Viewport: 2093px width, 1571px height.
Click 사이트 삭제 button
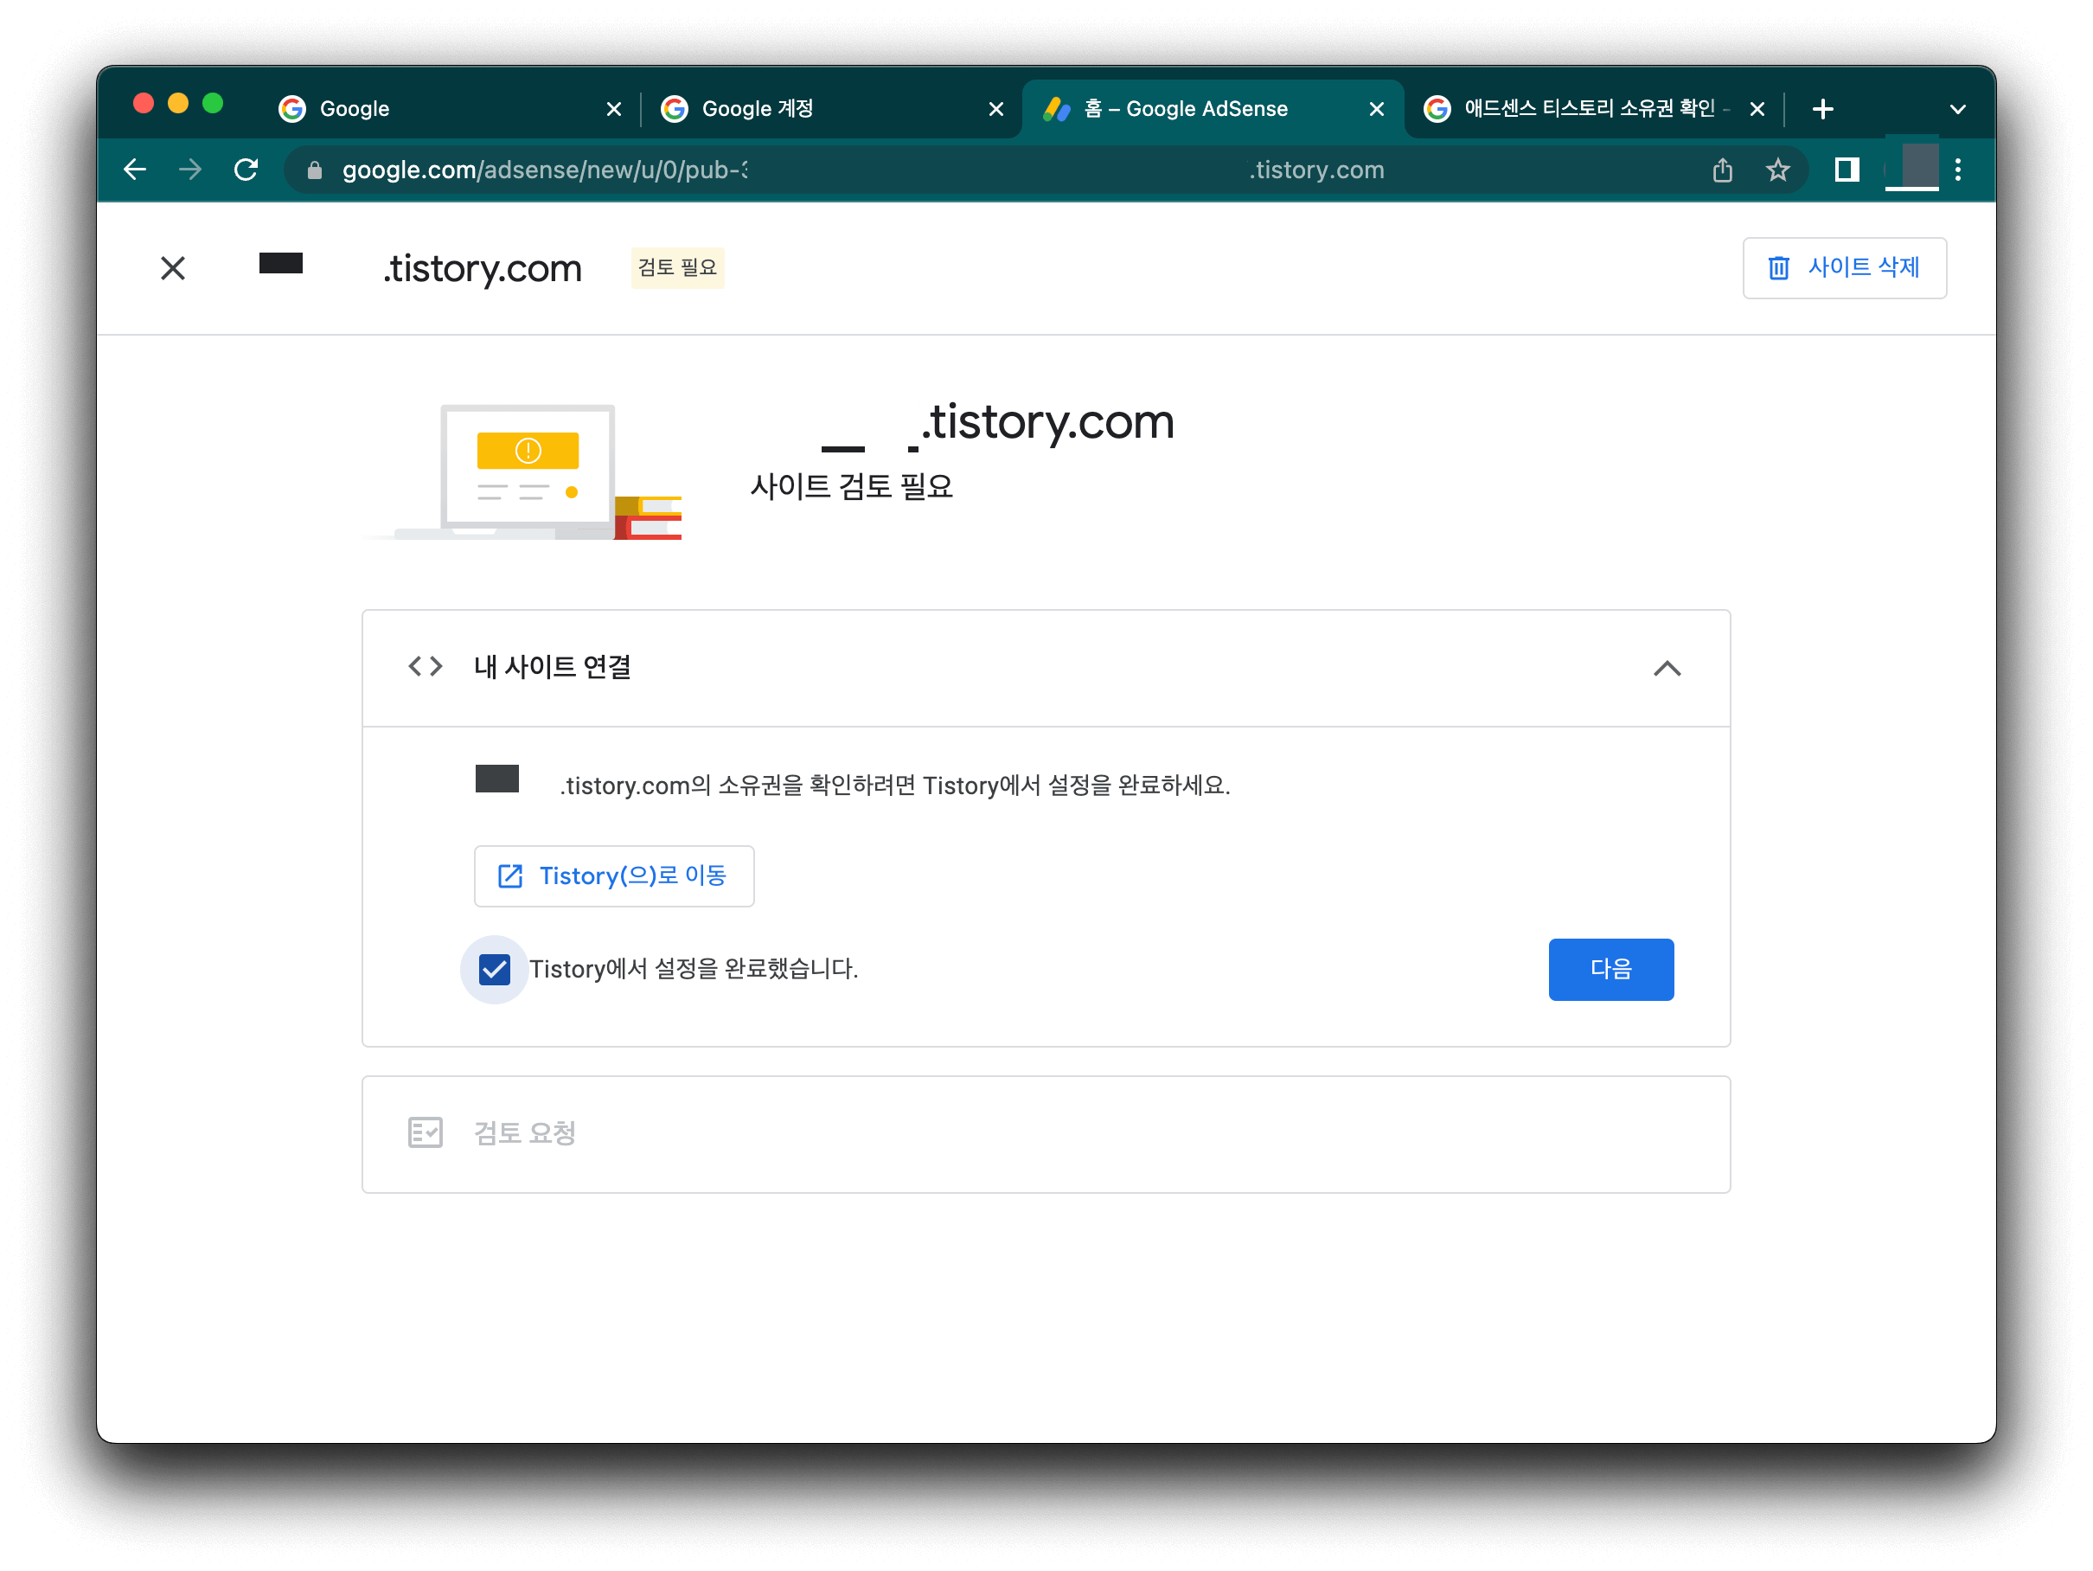[x=1843, y=268]
